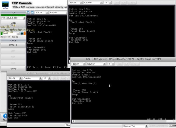Click the green connection progress bar under TCP
The height and width of the screenshot is (128, 176).
point(13,15)
